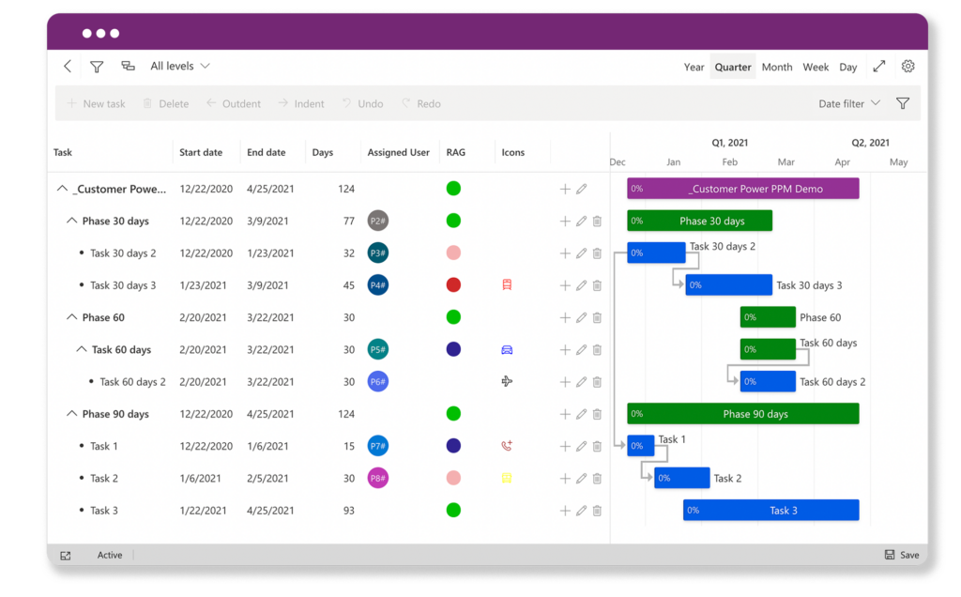Click the red train icon for Task 30 days 3
The width and height of the screenshot is (961, 597).
[x=507, y=284]
